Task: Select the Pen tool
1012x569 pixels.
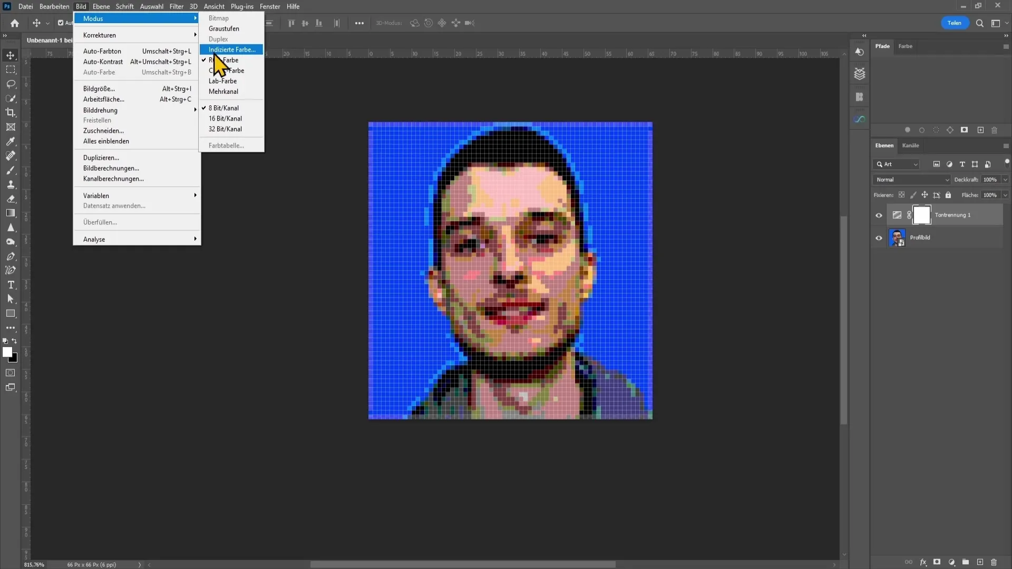Action: click(11, 257)
